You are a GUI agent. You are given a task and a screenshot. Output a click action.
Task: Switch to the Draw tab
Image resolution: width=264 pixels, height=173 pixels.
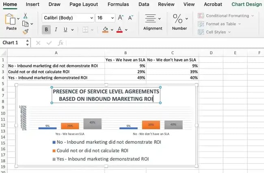(54, 4)
